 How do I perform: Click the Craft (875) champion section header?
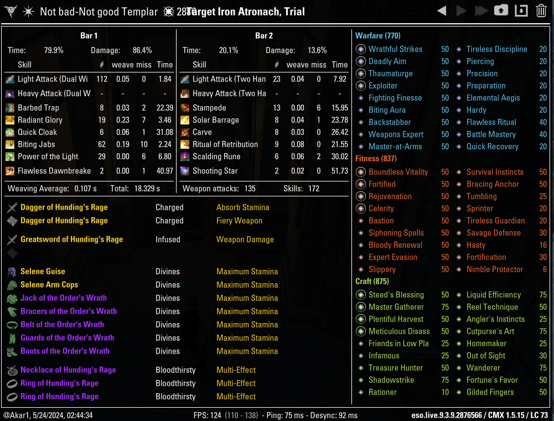[x=374, y=282]
